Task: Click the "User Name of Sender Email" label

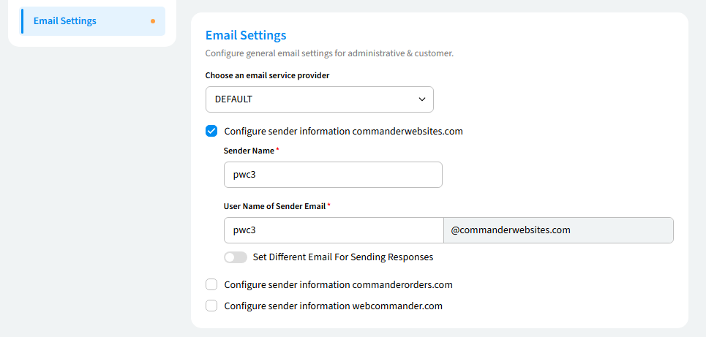Action: [x=274, y=206]
